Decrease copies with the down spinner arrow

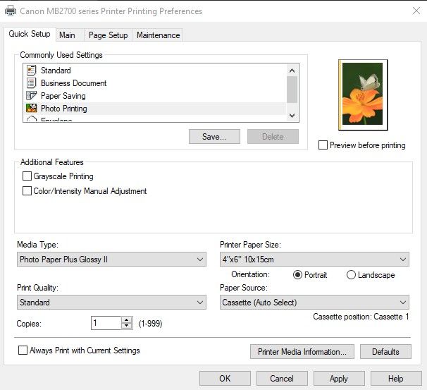[x=127, y=326]
